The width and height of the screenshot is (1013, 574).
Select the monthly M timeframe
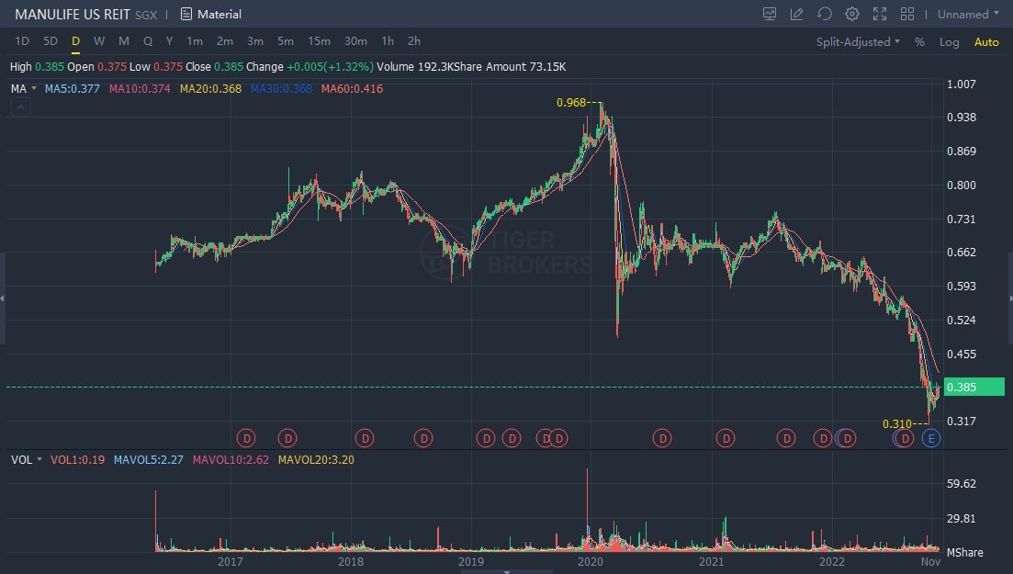click(x=123, y=40)
